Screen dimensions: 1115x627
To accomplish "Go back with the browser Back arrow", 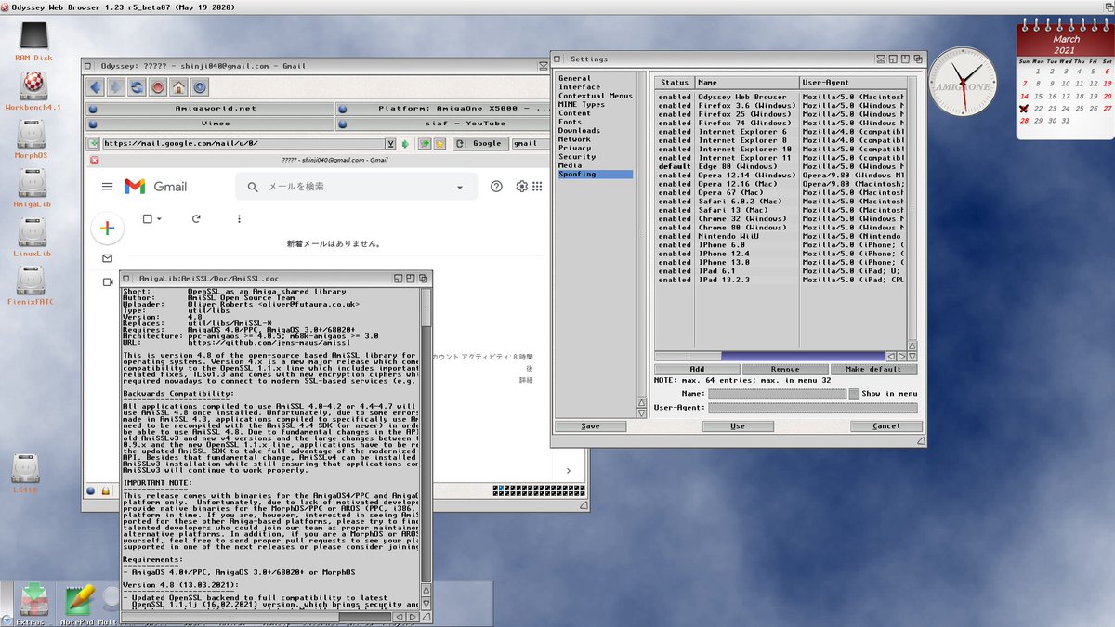I will (x=96, y=87).
